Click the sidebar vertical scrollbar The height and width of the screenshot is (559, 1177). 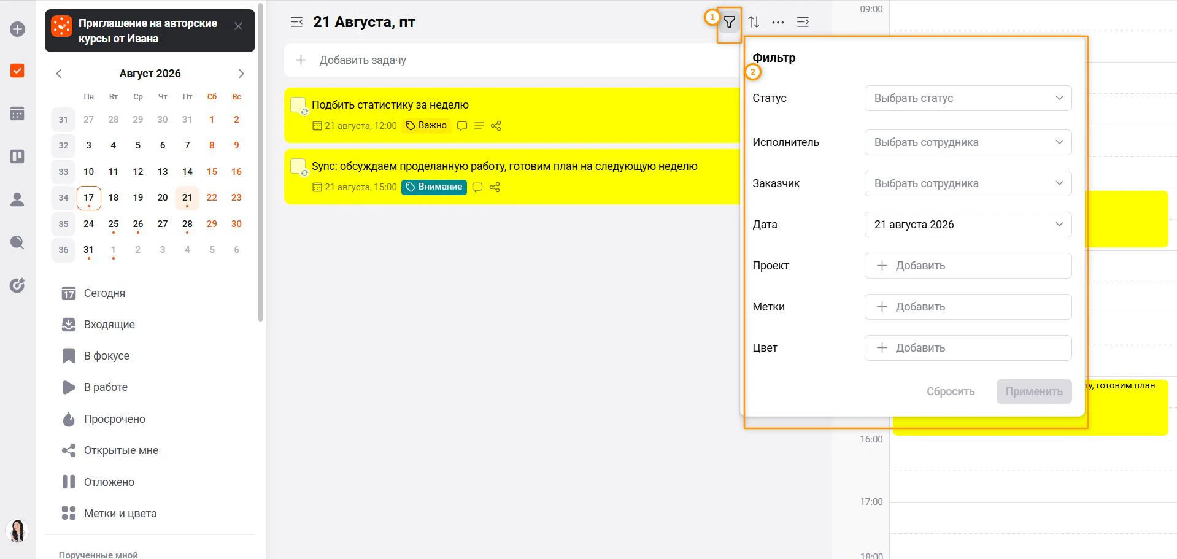click(261, 163)
